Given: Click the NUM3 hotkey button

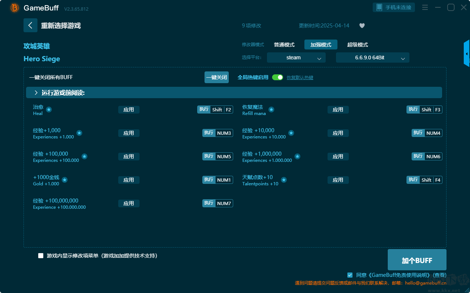Looking at the screenshot, I should [218, 133].
